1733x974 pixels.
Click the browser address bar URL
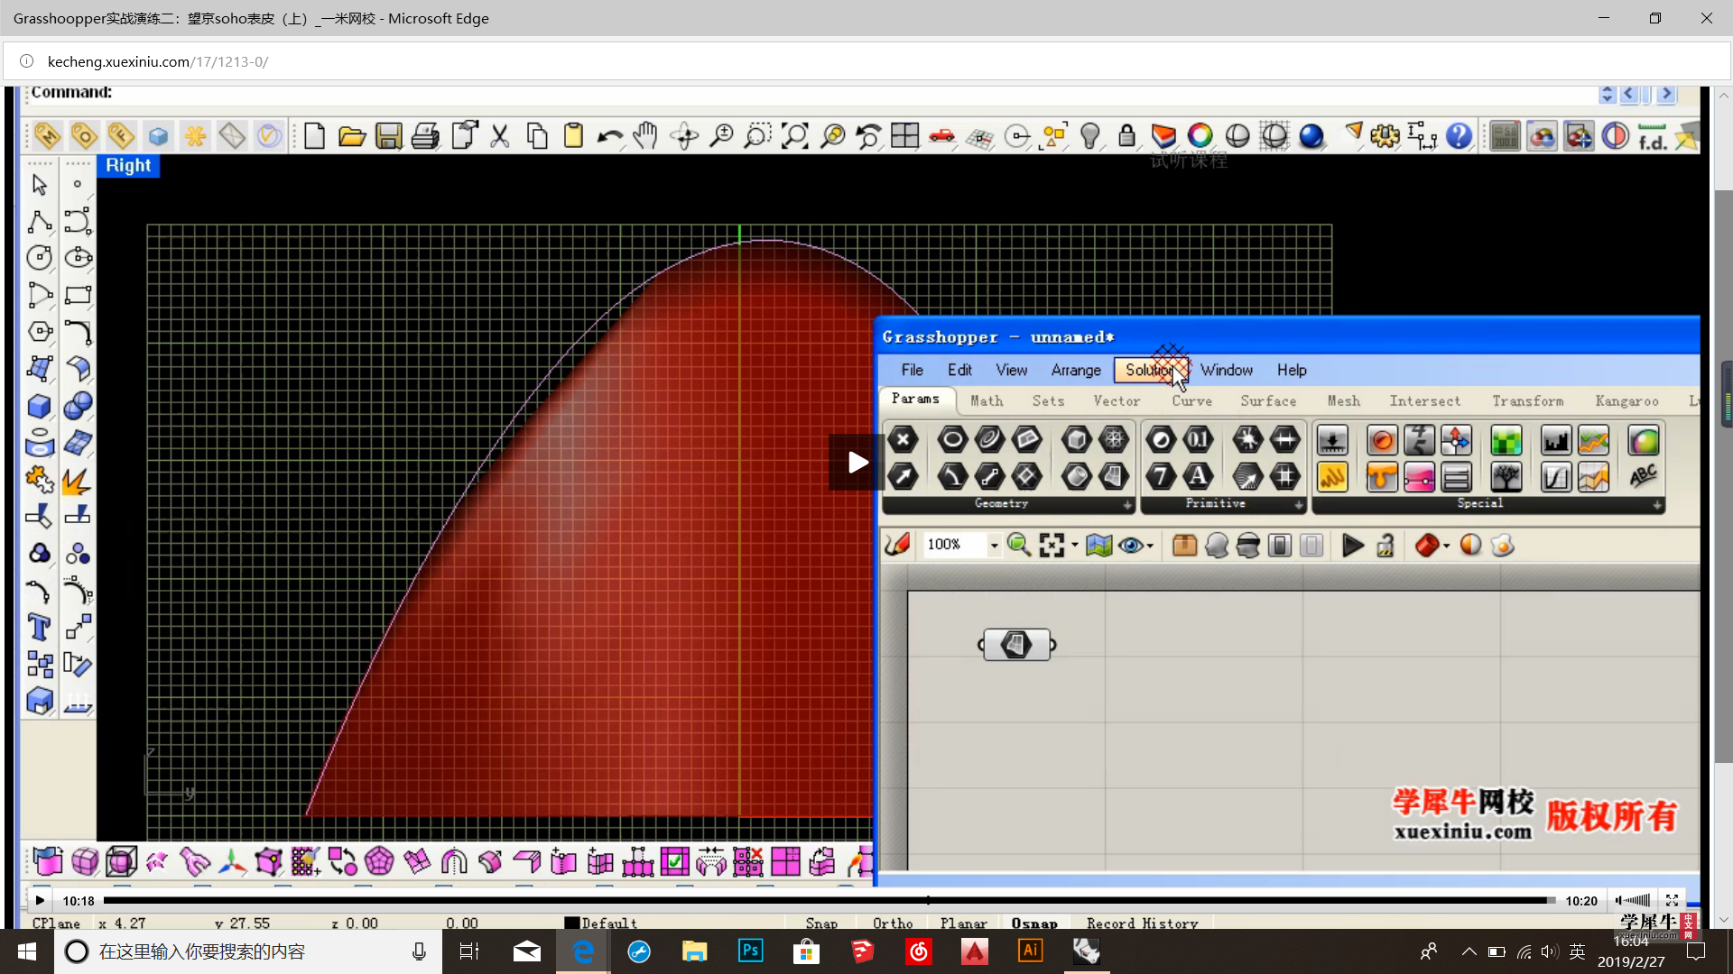158,61
